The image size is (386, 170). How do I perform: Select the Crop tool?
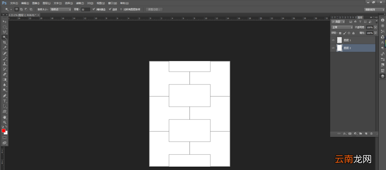(x=4, y=43)
